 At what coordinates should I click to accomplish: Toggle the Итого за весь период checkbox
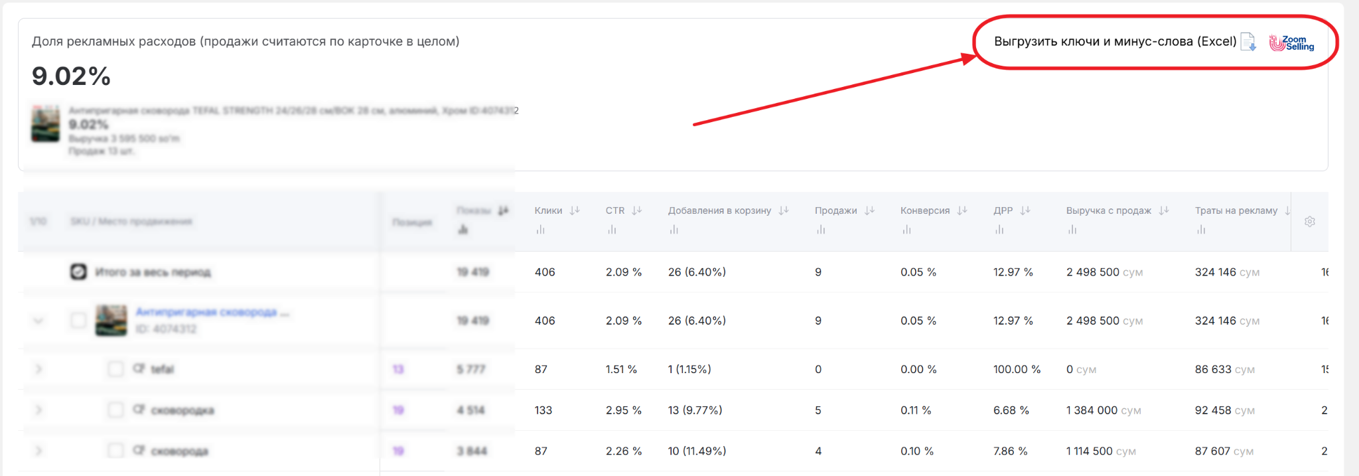tap(78, 272)
